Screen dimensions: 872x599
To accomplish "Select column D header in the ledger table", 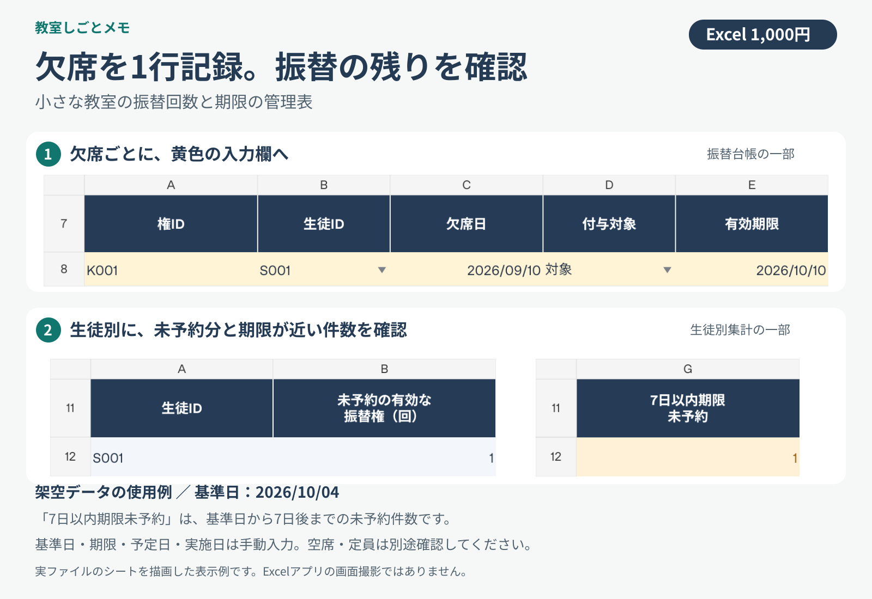I will [x=609, y=185].
